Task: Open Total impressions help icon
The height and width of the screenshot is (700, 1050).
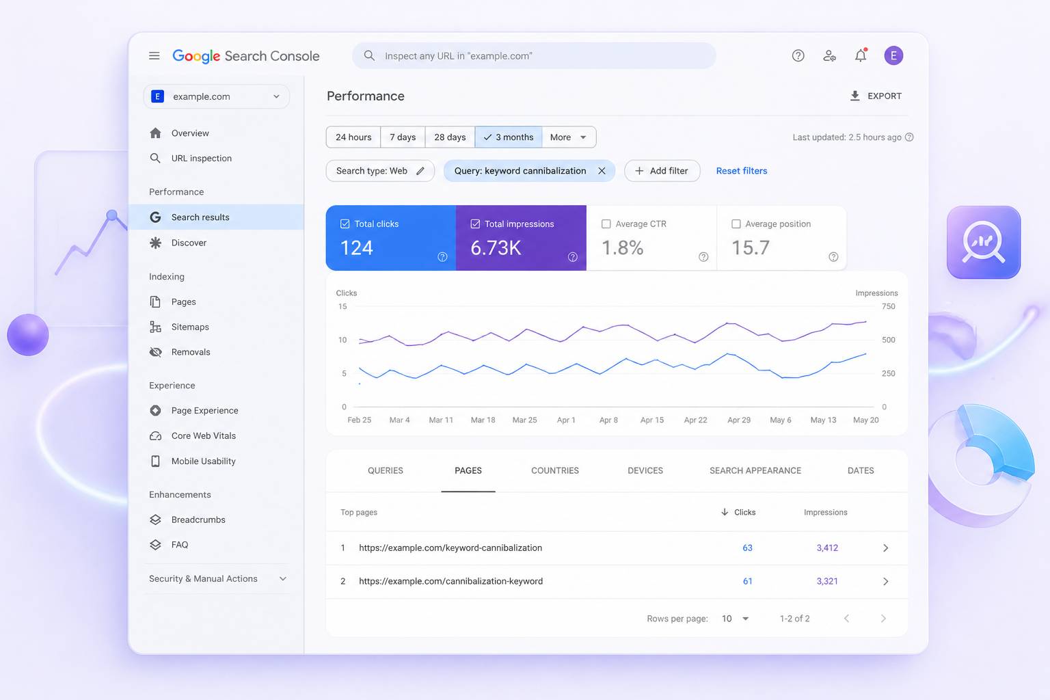Action: pos(573,257)
